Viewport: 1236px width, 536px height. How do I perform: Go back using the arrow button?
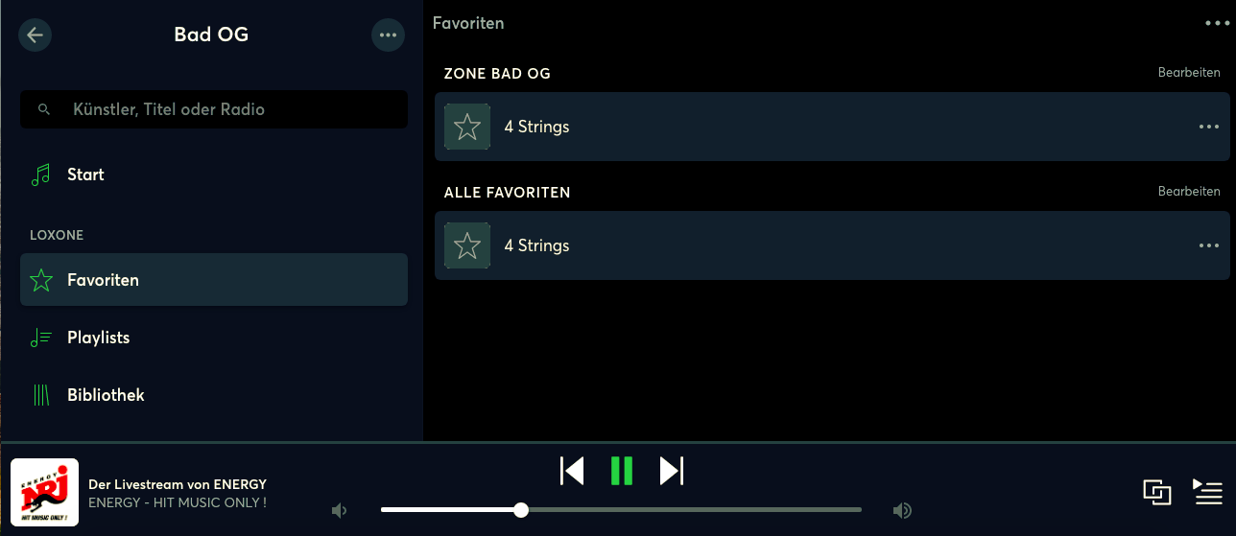tap(36, 35)
